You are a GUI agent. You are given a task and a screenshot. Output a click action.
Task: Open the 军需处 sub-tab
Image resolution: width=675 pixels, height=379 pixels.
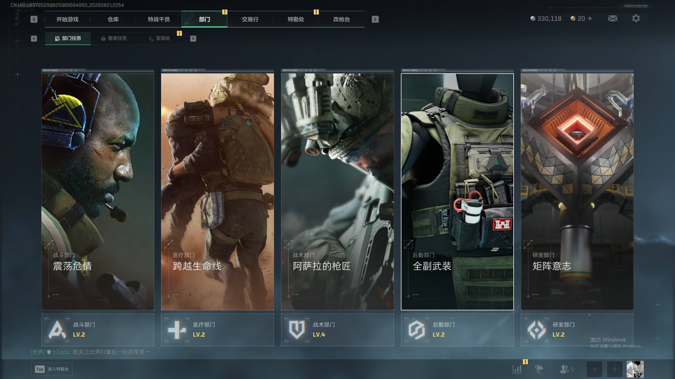pyautogui.click(x=159, y=38)
